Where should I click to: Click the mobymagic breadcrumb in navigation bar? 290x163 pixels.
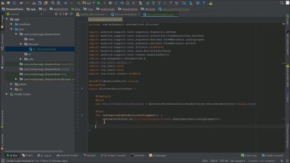click(106, 9)
